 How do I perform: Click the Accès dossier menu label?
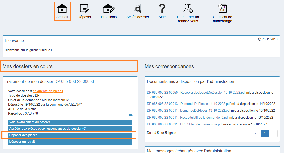[138, 17]
